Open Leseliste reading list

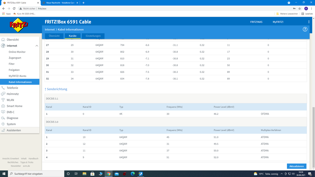pos(307,14)
